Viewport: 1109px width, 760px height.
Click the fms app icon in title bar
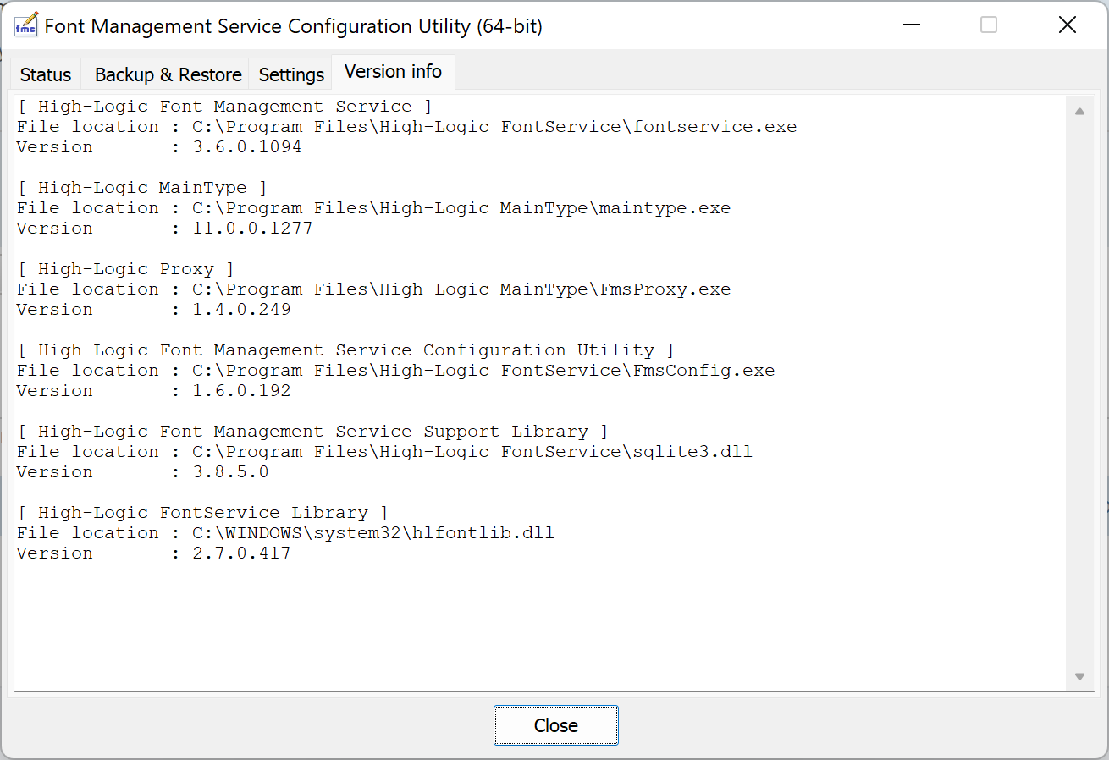pyautogui.click(x=26, y=25)
